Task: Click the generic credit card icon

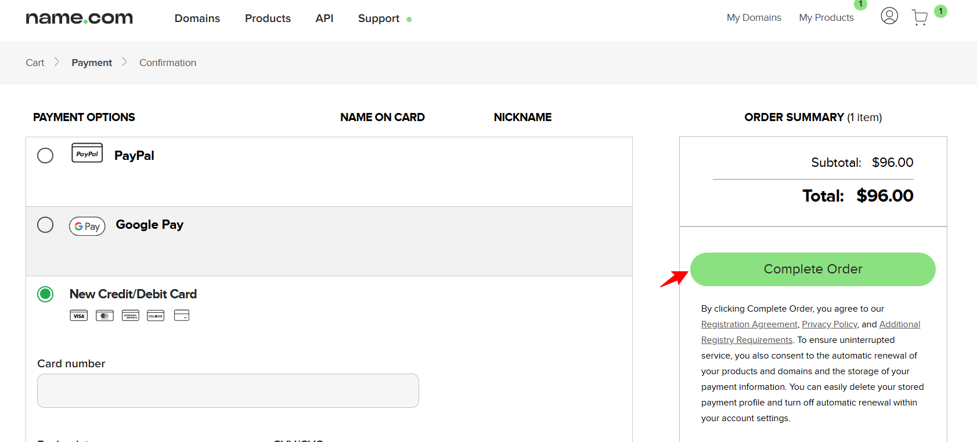Action: pos(182,315)
